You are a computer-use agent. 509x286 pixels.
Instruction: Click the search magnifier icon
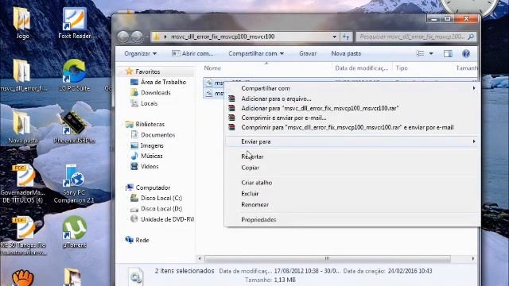click(x=471, y=37)
